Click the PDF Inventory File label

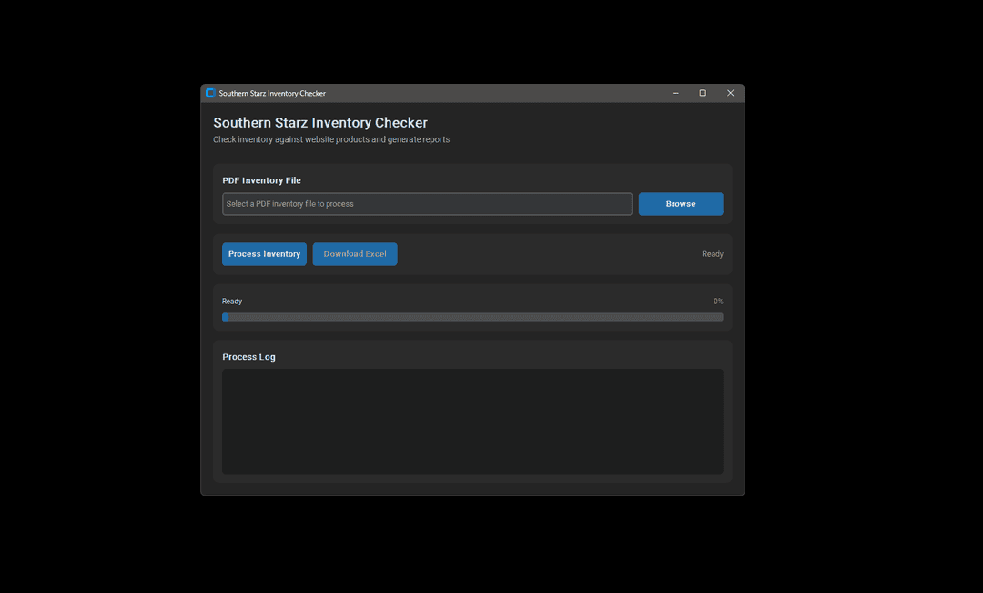tap(261, 180)
